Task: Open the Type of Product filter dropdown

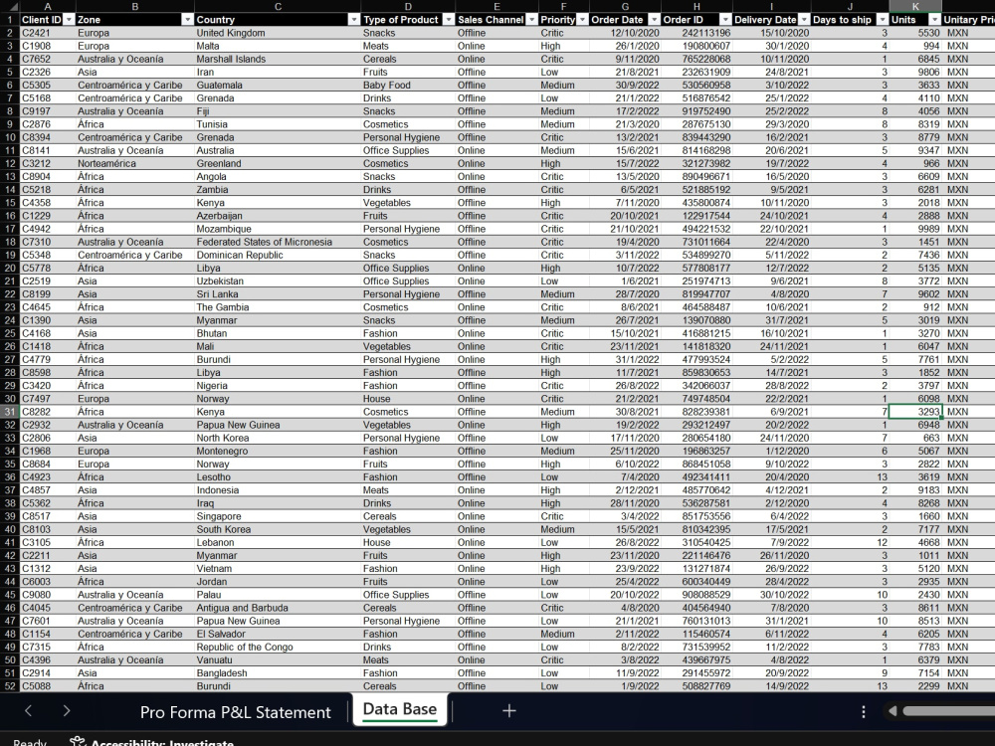Action: coord(449,20)
